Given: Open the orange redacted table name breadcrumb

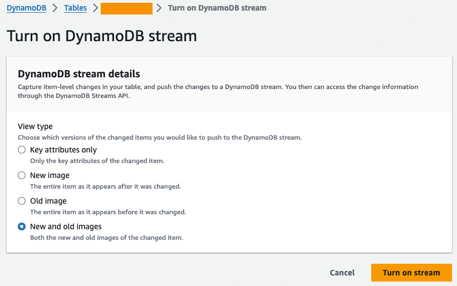Looking at the screenshot, I should (126, 8).
